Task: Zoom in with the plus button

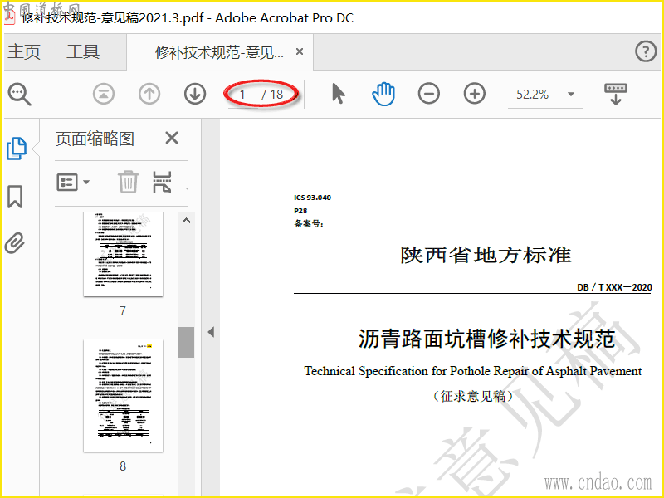Action: [x=475, y=94]
